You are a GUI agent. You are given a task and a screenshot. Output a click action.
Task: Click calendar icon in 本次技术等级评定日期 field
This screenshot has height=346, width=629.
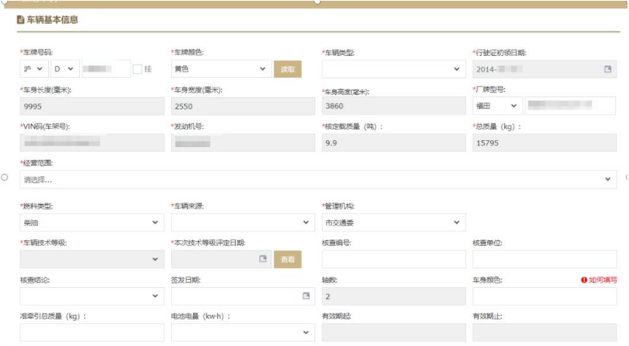(x=263, y=259)
